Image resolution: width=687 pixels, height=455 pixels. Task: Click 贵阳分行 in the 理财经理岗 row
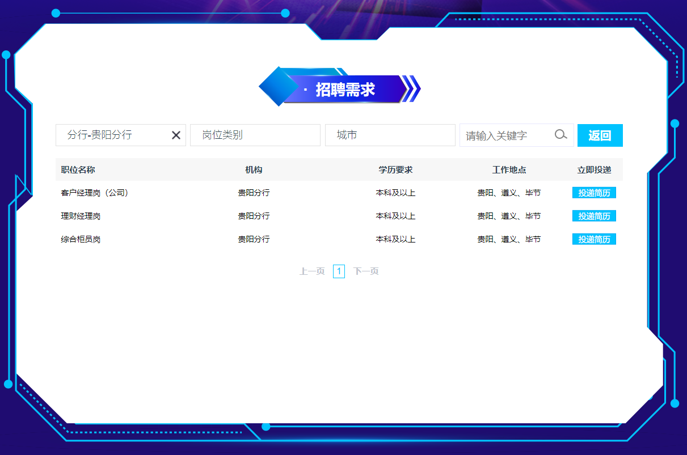(x=254, y=216)
